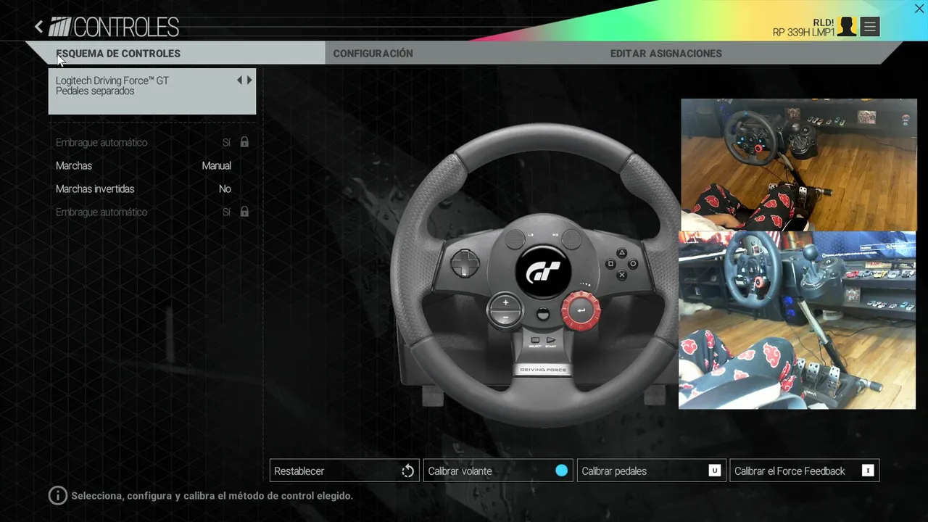
Task: Click the red enter dial on wheel
Action: click(x=581, y=311)
